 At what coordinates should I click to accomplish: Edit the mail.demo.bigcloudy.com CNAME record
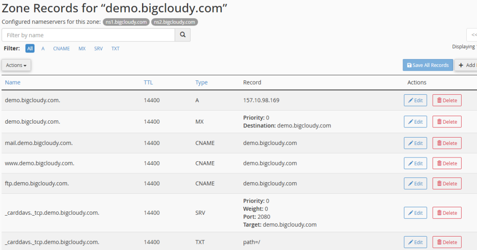point(415,143)
